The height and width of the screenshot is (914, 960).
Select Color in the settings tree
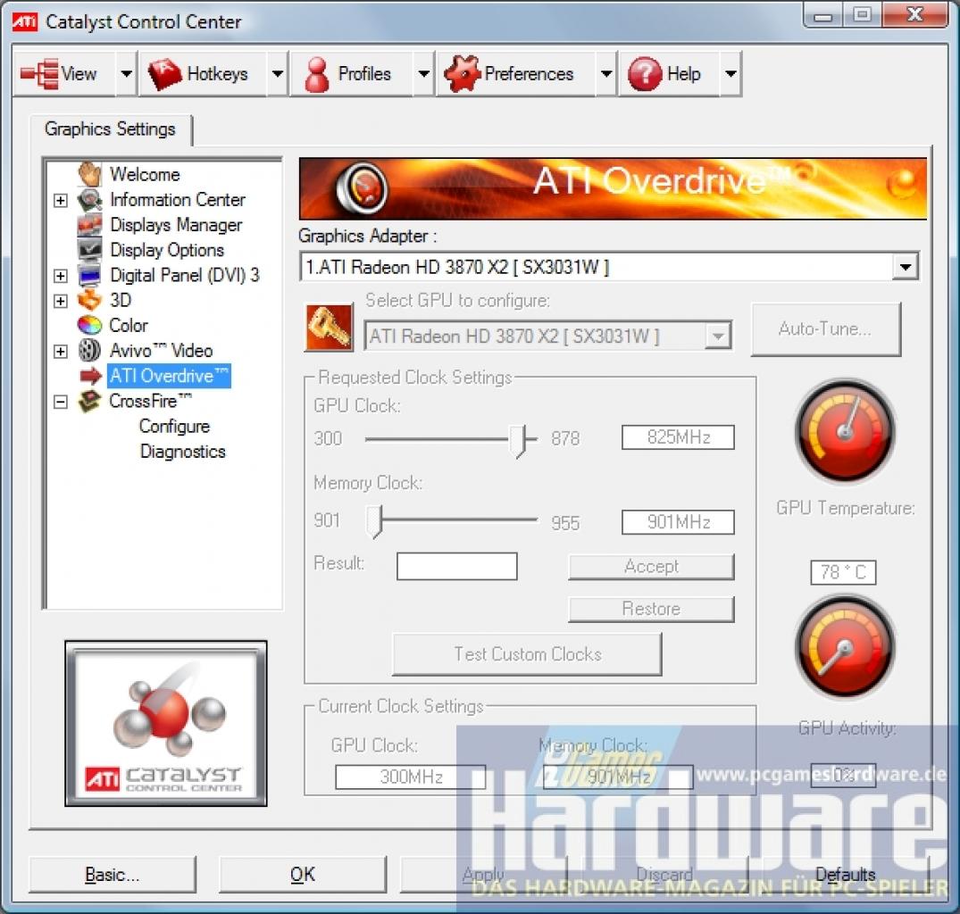click(x=129, y=326)
